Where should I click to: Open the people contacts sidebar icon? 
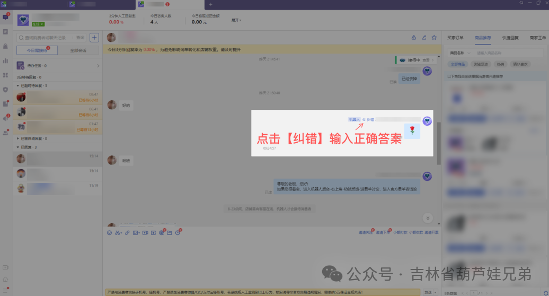[x=6, y=133]
